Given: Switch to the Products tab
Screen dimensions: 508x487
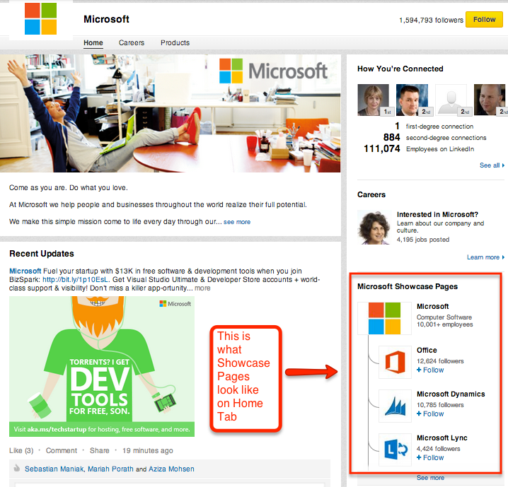Looking at the screenshot, I should 175,42.
